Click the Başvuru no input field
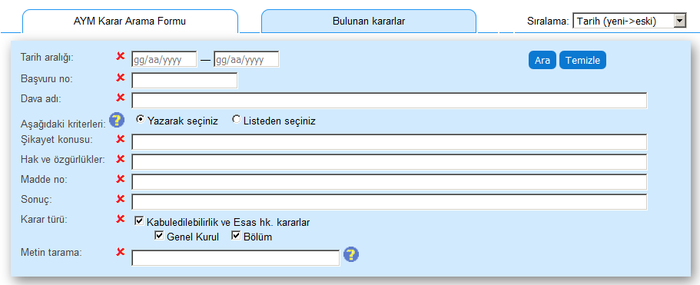The height and width of the screenshot is (285, 700). (185, 81)
